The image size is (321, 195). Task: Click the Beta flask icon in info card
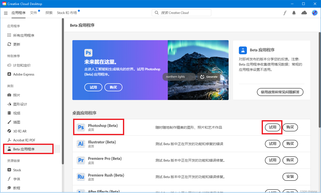(243, 50)
